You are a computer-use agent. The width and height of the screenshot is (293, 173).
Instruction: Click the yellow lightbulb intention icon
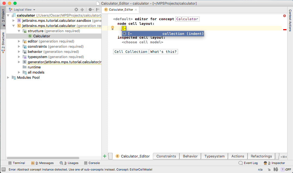(112, 28)
